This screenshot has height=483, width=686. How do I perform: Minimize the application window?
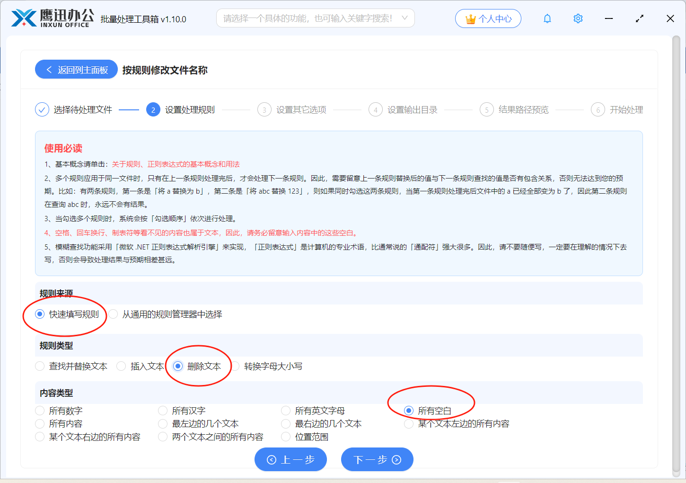pyautogui.click(x=609, y=18)
